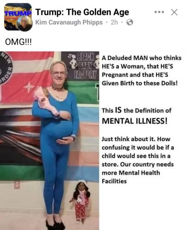188x230 pixels.
Task: Open the attached photo on the left
Action: point(49,141)
